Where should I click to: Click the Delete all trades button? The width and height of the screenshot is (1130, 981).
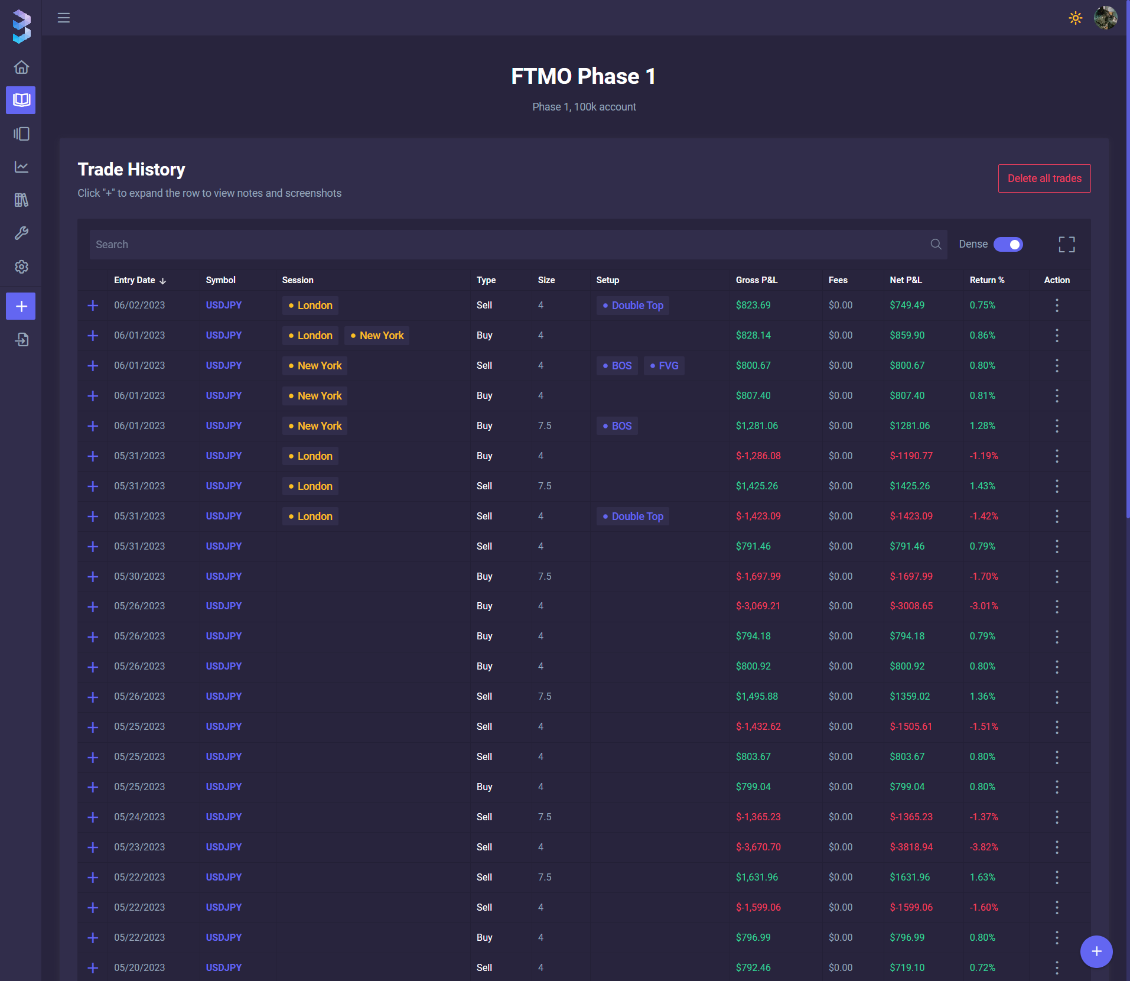(x=1044, y=178)
